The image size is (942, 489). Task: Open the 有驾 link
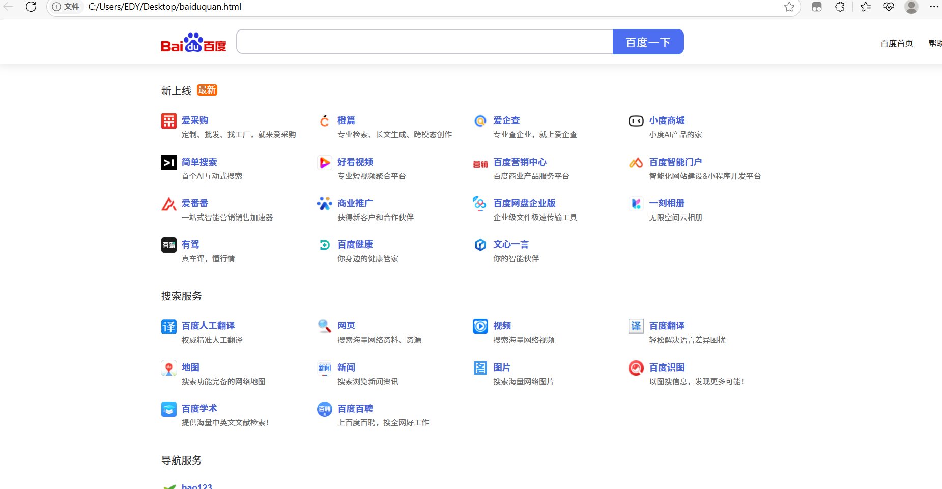point(190,244)
